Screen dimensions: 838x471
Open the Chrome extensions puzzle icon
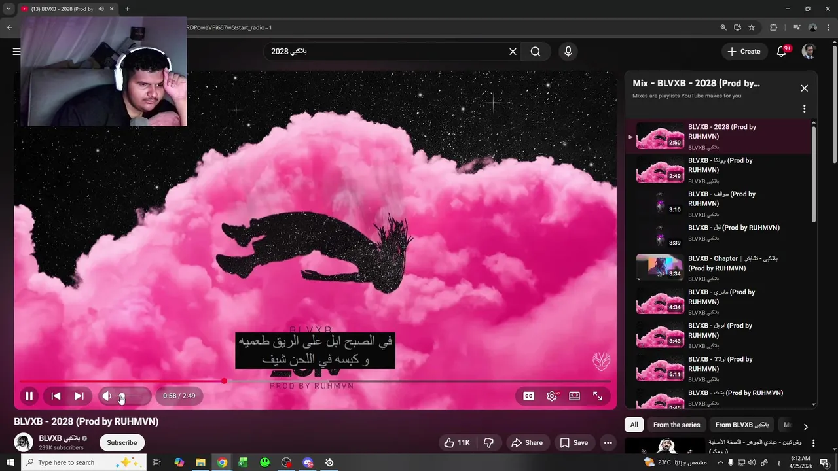[x=773, y=27]
